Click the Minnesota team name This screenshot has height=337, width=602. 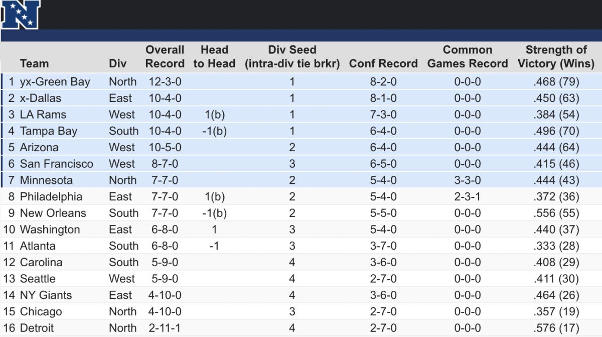point(46,180)
